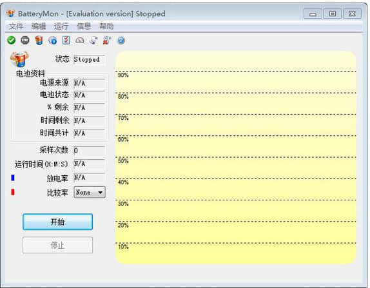
Task: Click the green checkmark start icon
Action: (x=11, y=41)
